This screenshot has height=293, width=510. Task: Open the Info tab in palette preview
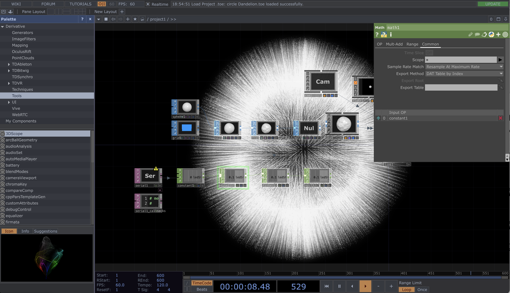coord(25,231)
